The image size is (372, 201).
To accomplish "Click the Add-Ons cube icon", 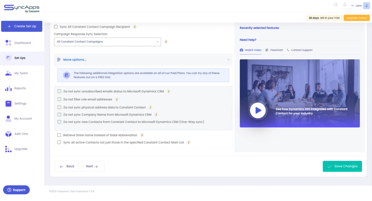I will pyautogui.click(x=8, y=134).
